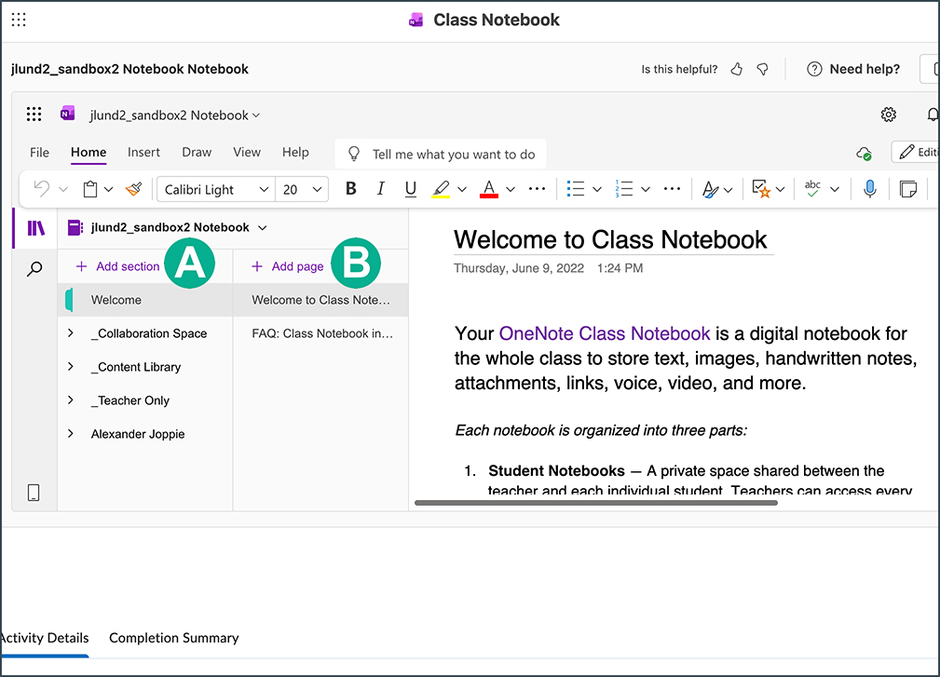Screen dimensions: 940x677
Task: Open the File menu
Action: coord(39,152)
